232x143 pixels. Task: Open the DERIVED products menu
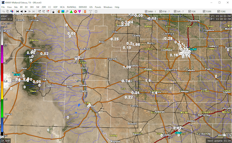tap(83, 7)
